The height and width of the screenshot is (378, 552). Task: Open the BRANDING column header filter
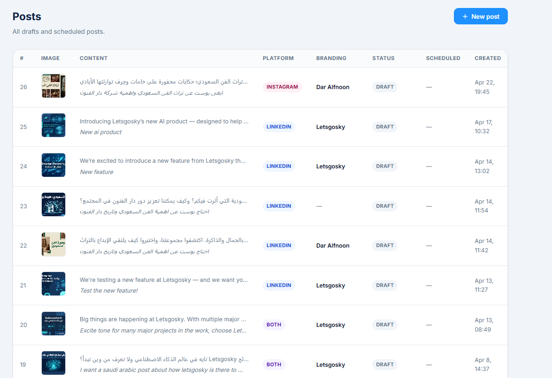coord(331,58)
